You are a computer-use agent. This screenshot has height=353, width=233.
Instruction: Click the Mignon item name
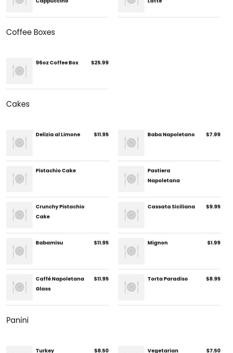click(158, 243)
